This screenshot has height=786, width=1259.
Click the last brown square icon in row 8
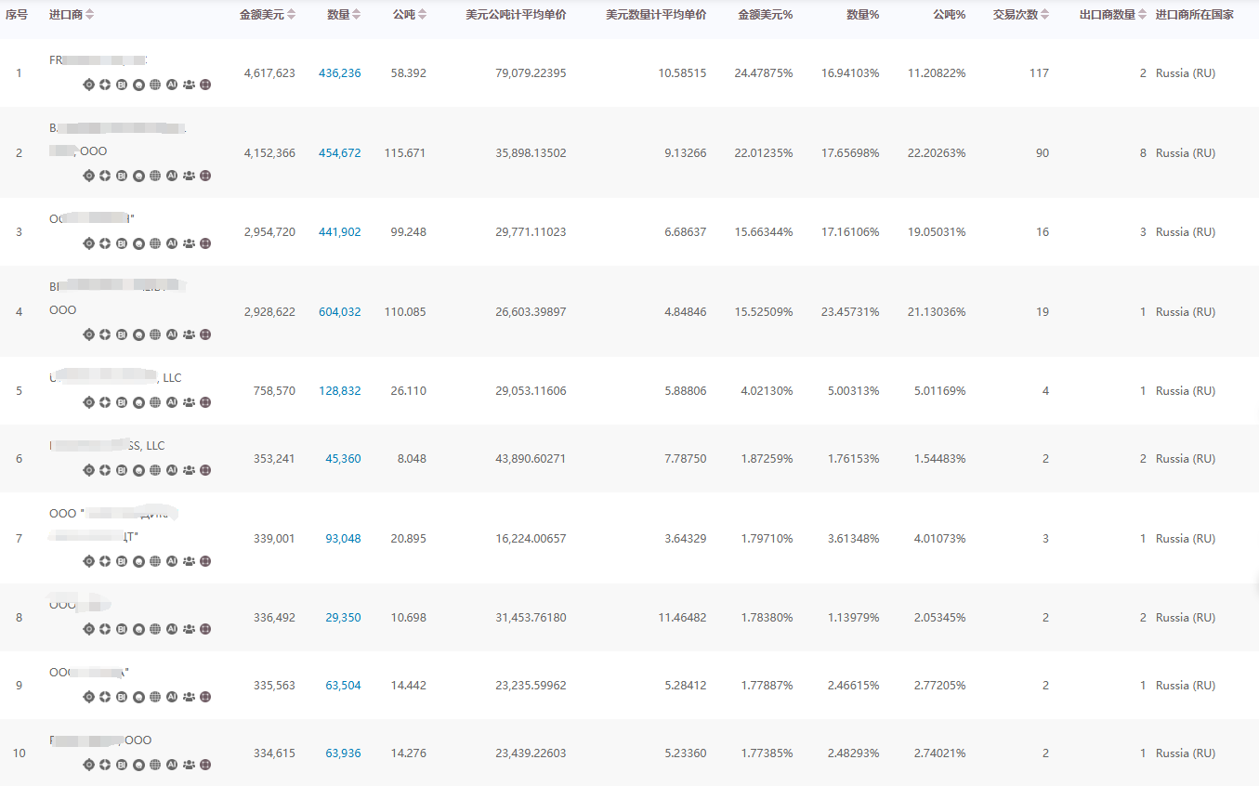pyautogui.click(x=205, y=629)
